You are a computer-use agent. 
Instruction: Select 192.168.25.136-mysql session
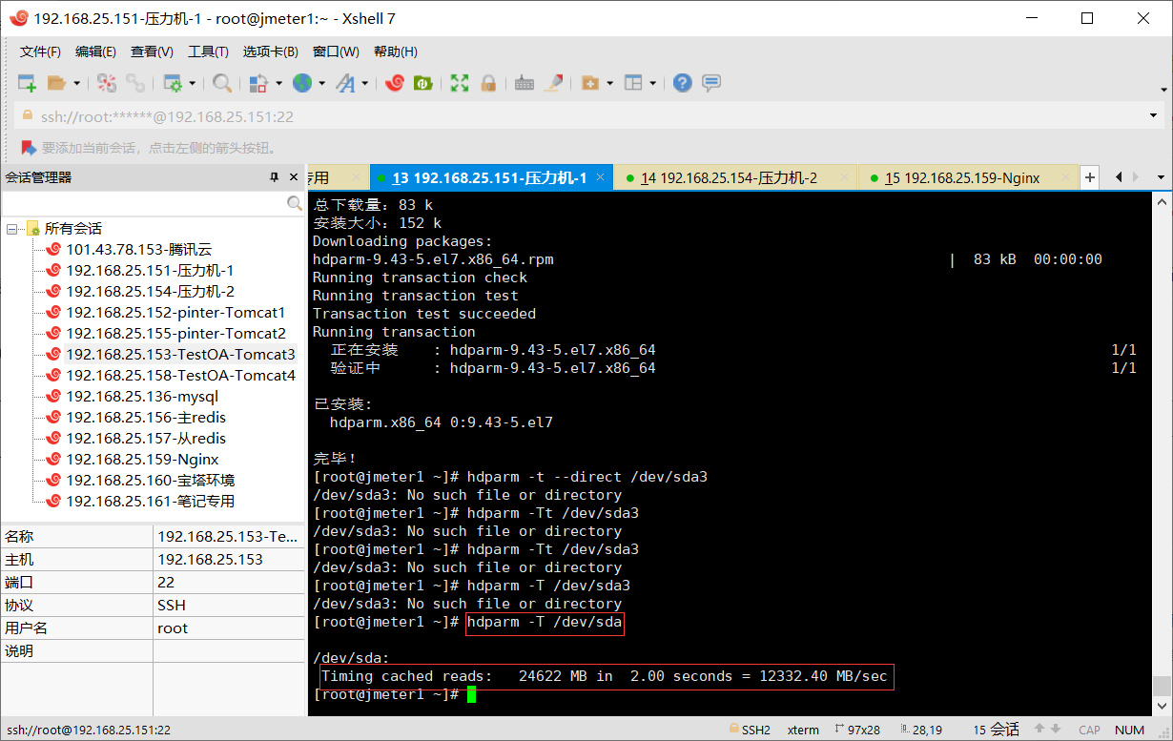tap(142, 397)
